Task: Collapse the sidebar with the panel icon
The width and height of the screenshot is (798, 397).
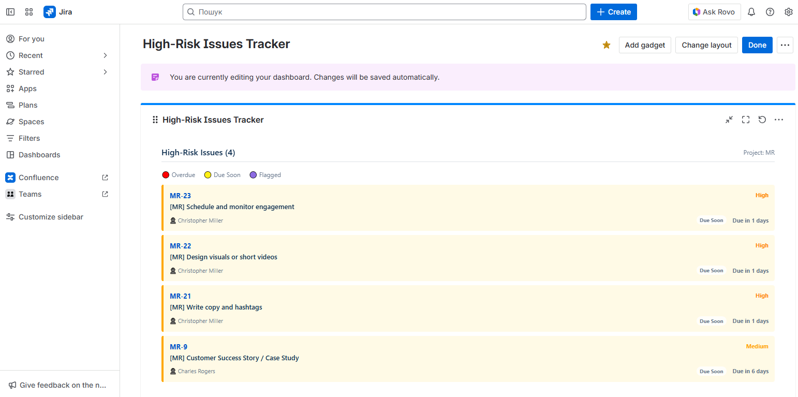Action: click(x=10, y=12)
